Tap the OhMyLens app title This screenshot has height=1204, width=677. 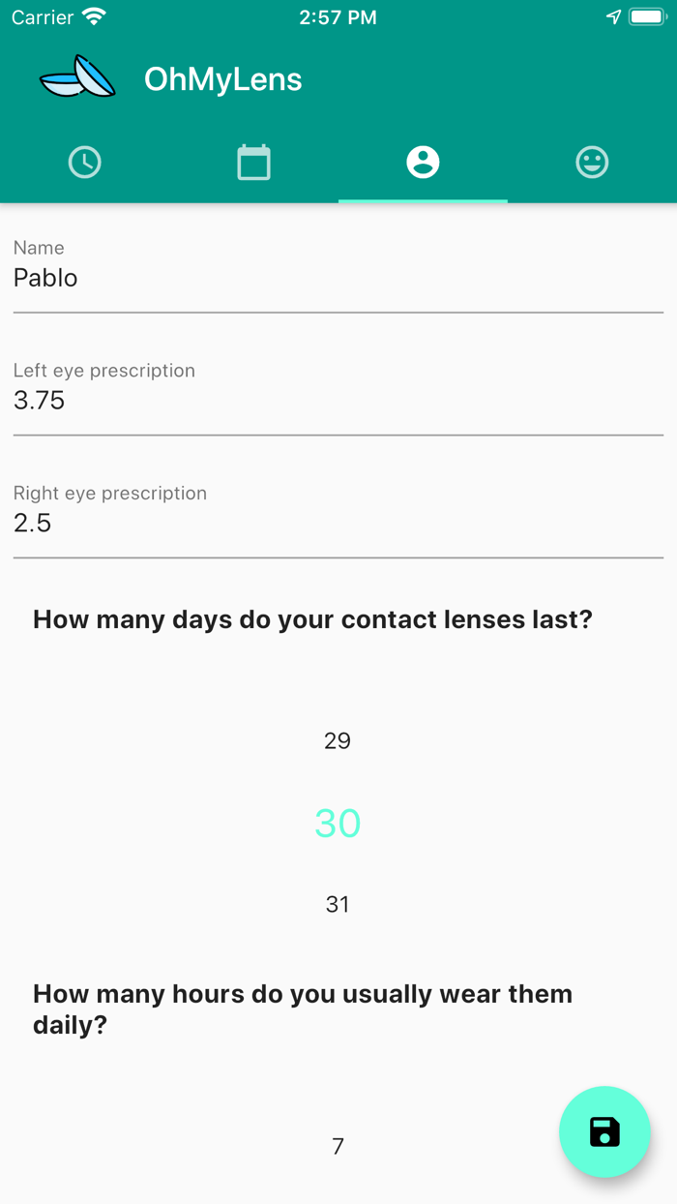(x=223, y=79)
